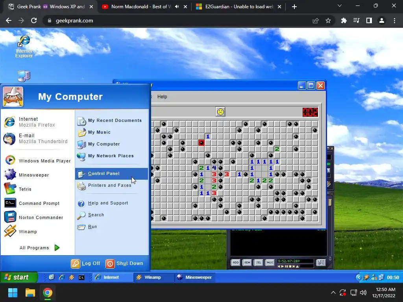Click the red exploded mine cell
403x302 pixels.
tap(201, 143)
